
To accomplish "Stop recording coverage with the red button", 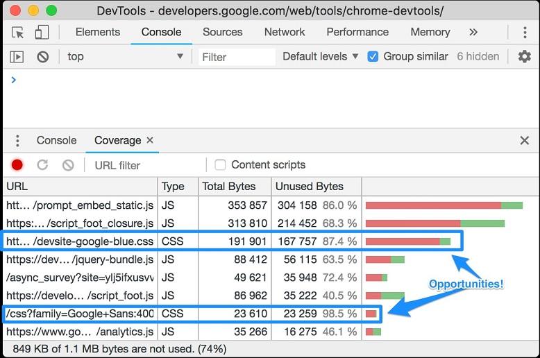I will (17, 165).
